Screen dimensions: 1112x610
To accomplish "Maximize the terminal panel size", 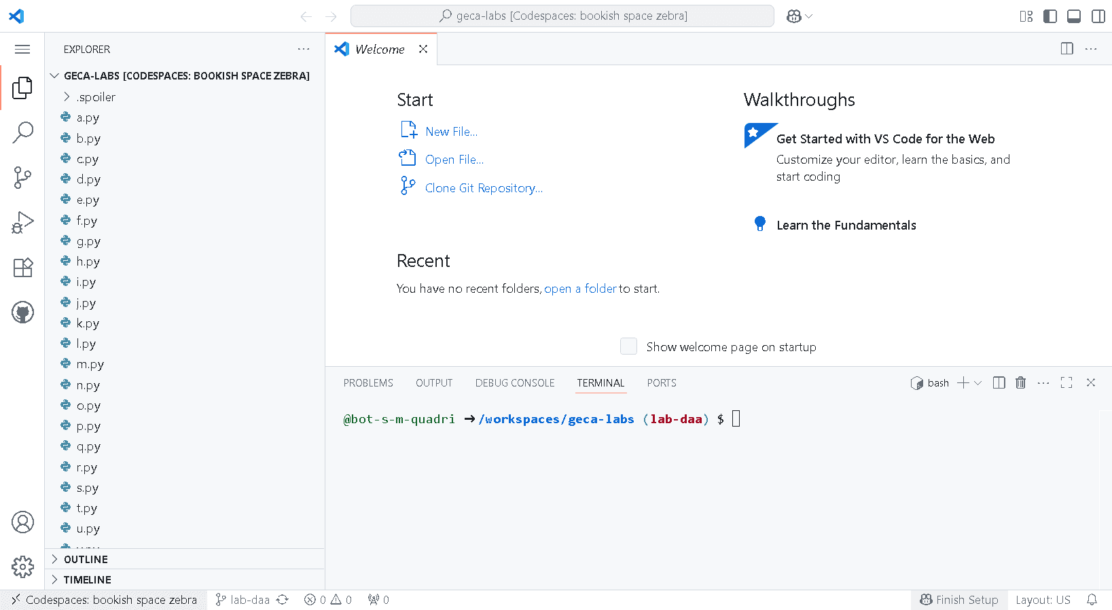I will [1066, 382].
